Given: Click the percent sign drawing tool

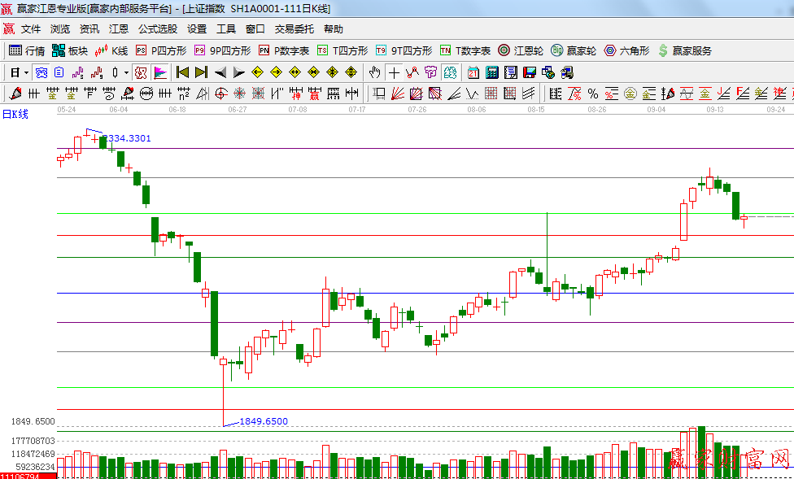Looking at the screenshot, I should pos(592,94).
